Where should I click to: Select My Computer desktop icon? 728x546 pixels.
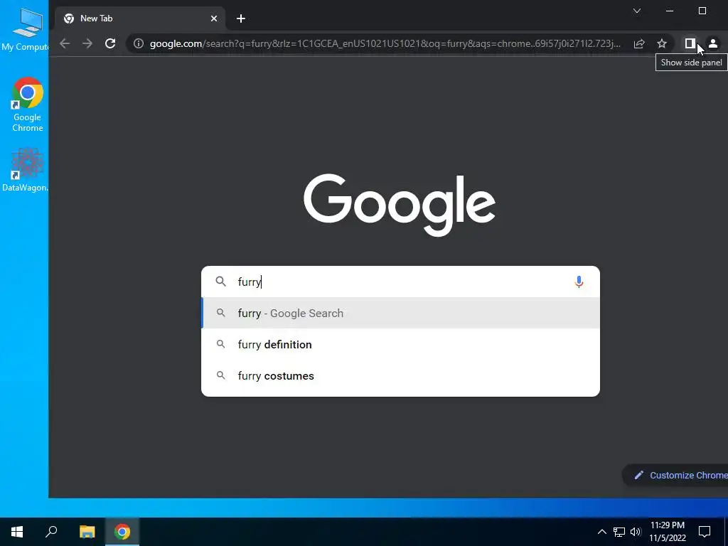26,29
